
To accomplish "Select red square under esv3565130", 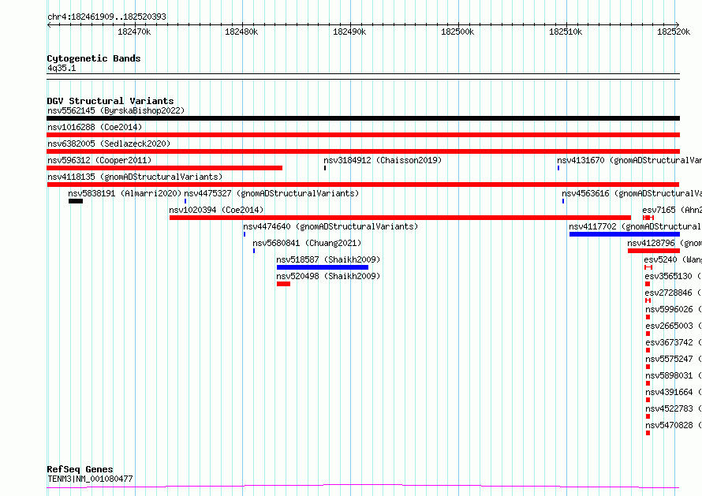I will 648,284.
